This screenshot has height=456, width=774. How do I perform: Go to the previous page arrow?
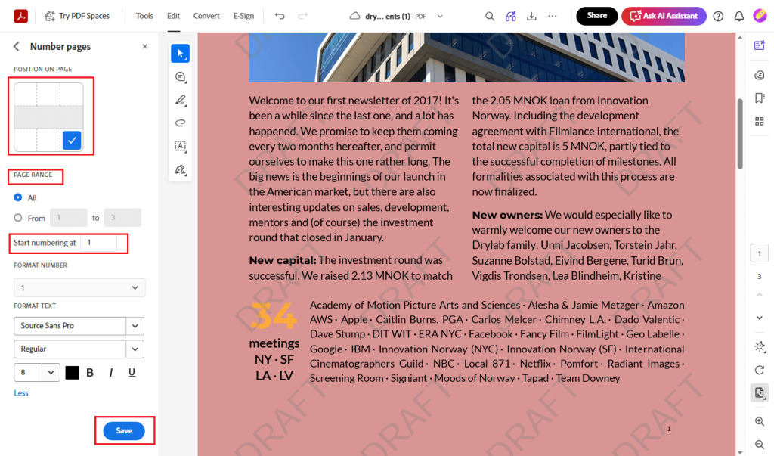click(759, 295)
